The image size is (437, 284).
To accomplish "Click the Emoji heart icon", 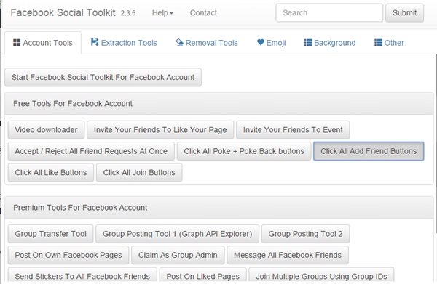I will coord(261,42).
